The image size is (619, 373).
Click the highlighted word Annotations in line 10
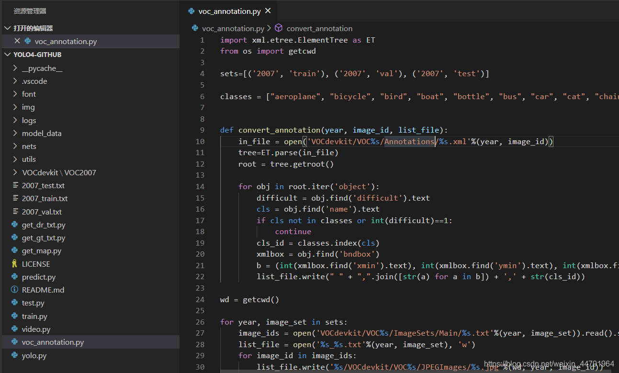tap(409, 141)
